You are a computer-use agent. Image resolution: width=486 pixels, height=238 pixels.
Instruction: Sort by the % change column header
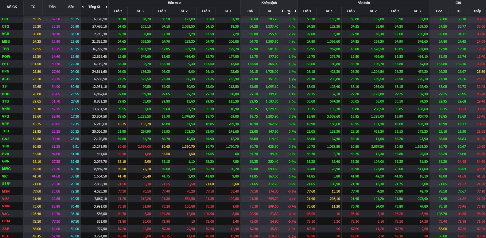(x=289, y=11)
